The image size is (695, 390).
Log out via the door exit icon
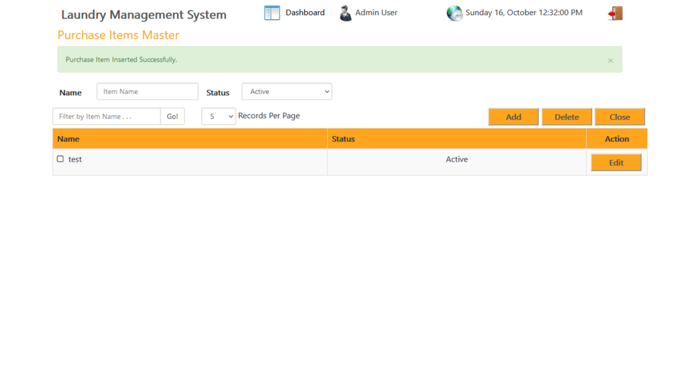pyautogui.click(x=615, y=13)
